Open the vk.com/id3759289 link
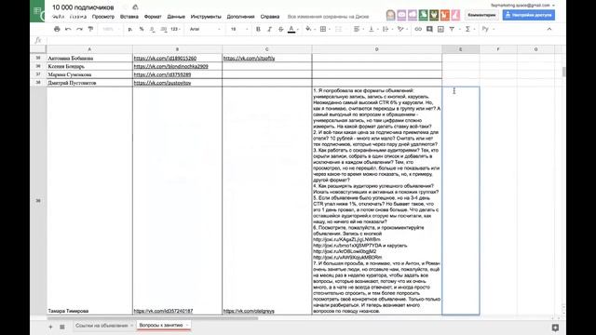This screenshot has width=596, height=335. (162, 74)
